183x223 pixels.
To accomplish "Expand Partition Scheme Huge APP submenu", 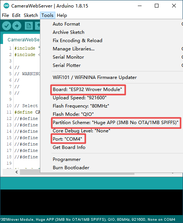I will pos(111,123).
